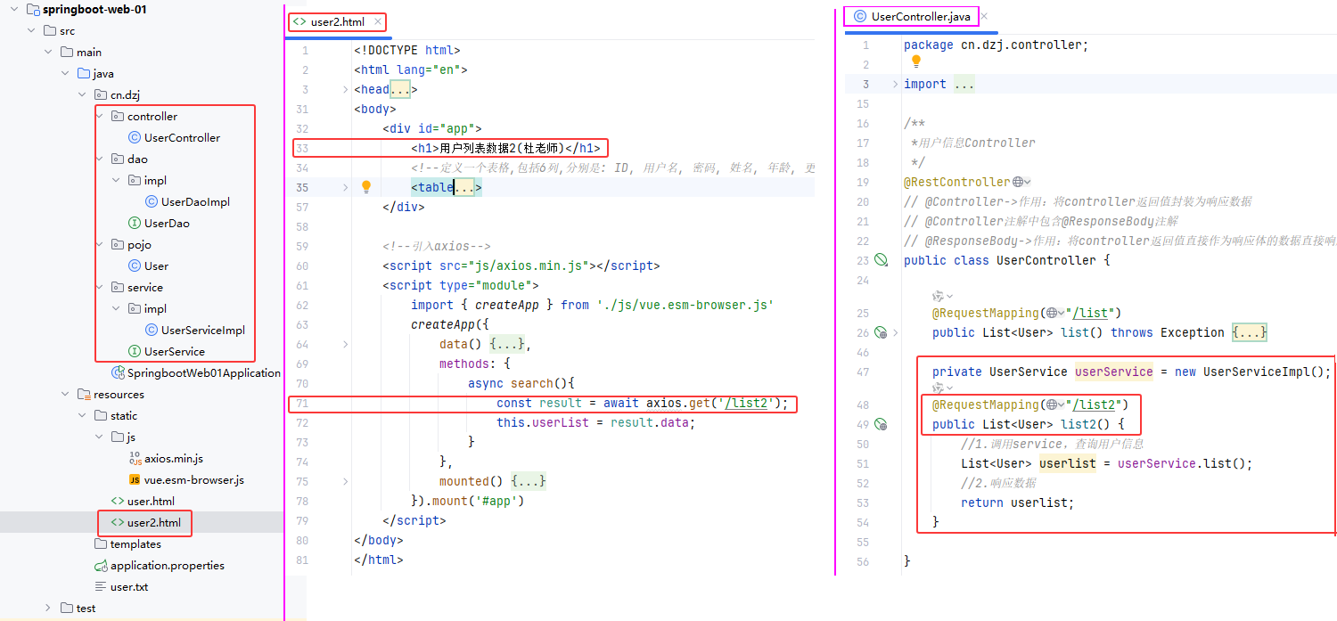Expand the folded head tag on line 3
Image resolution: width=1337 pixels, height=621 pixels.
tap(346, 89)
